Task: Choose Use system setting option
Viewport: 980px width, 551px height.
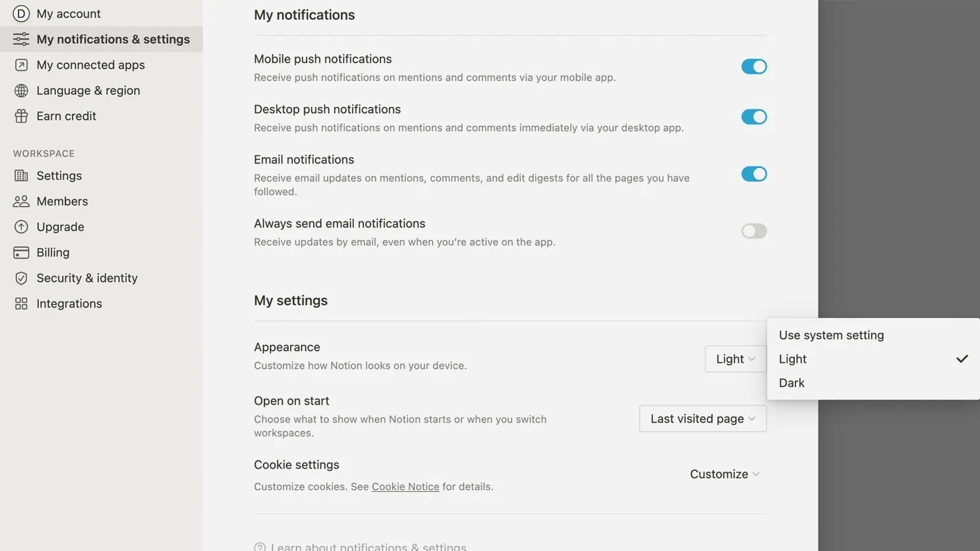Action: (831, 335)
